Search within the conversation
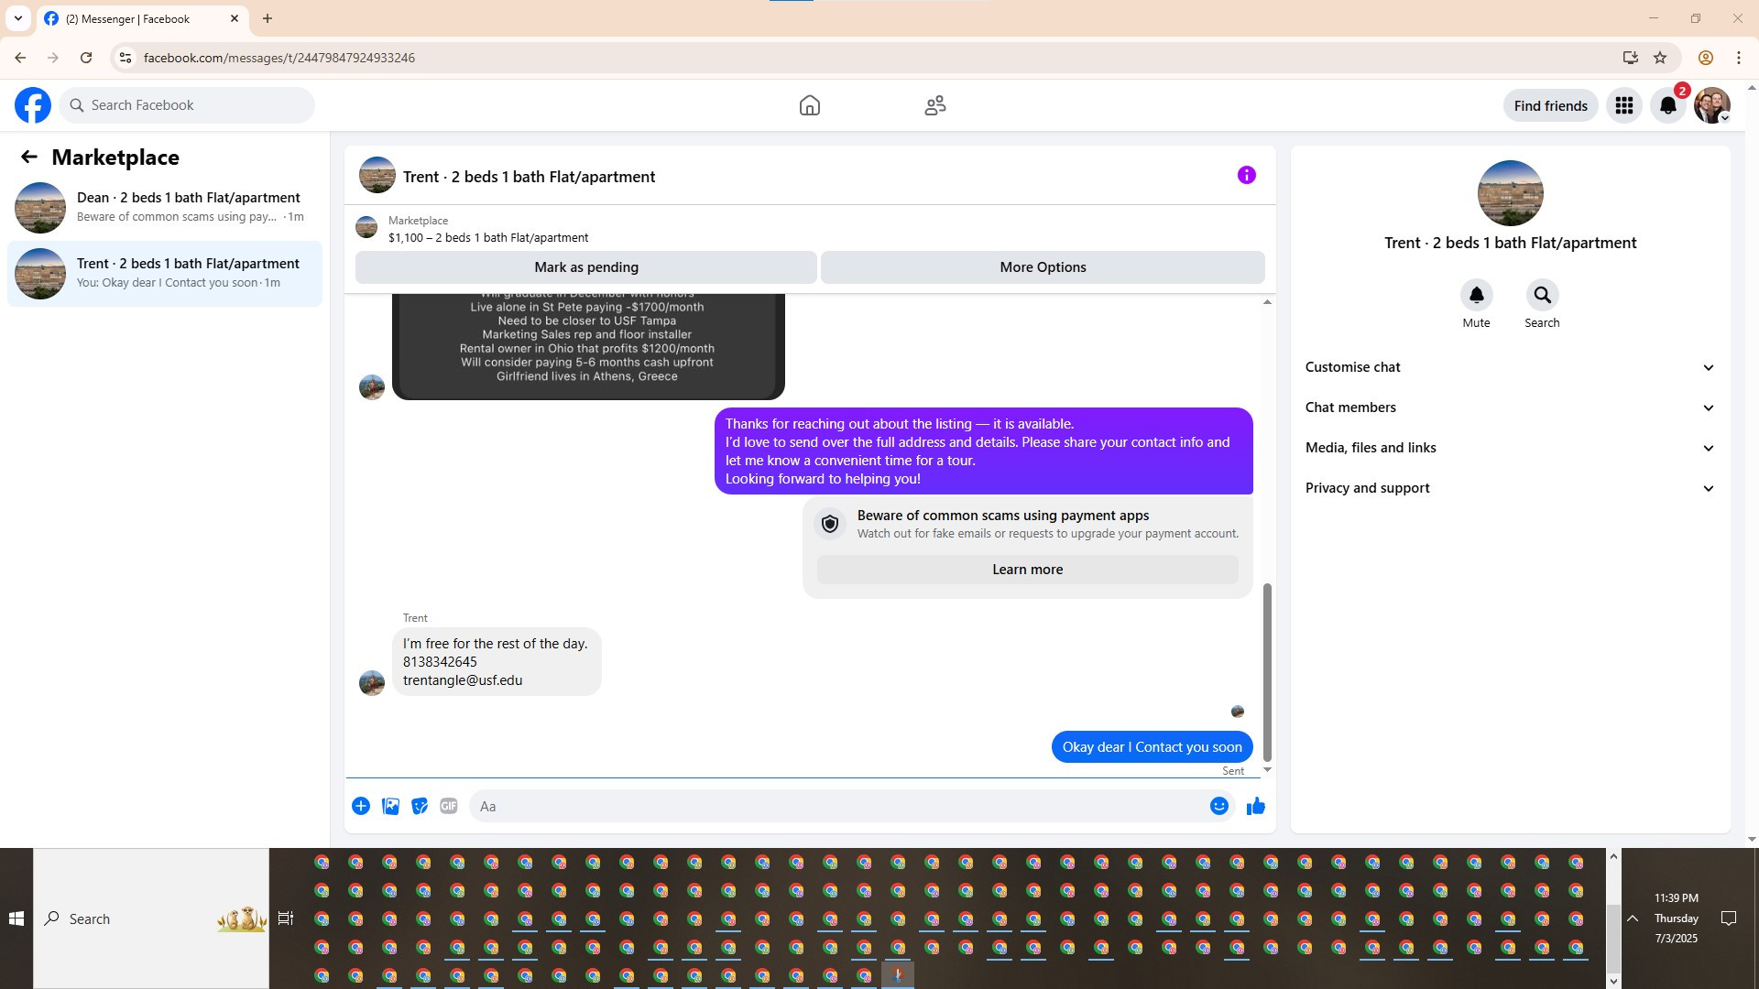Image resolution: width=1759 pixels, height=989 pixels. pos(1542,296)
